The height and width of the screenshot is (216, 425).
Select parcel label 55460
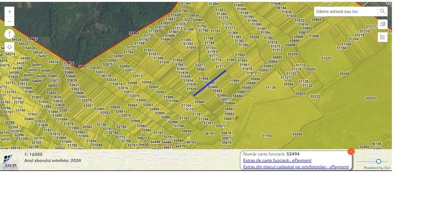[29, 119]
